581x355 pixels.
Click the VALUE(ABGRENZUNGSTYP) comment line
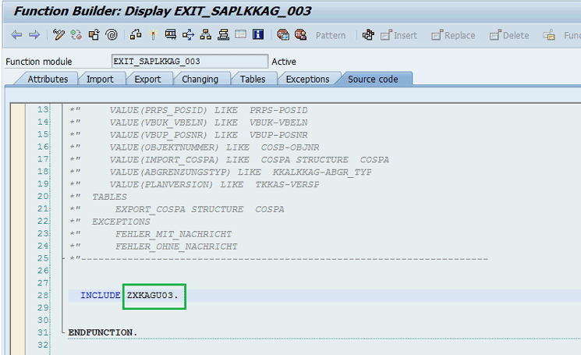(221, 172)
